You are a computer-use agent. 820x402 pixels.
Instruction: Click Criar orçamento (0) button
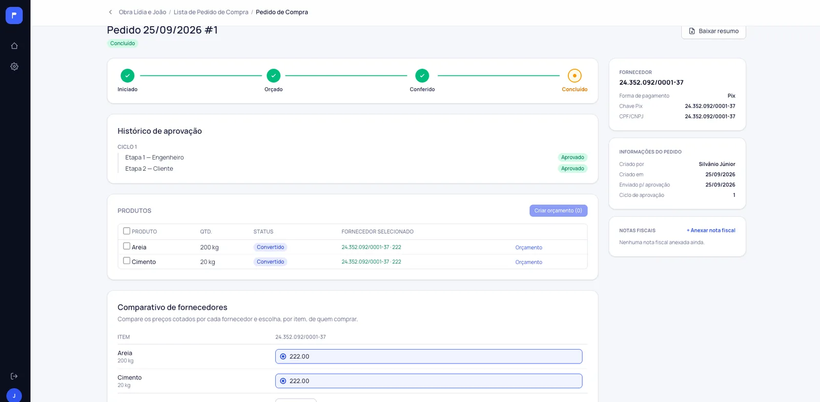(x=558, y=211)
